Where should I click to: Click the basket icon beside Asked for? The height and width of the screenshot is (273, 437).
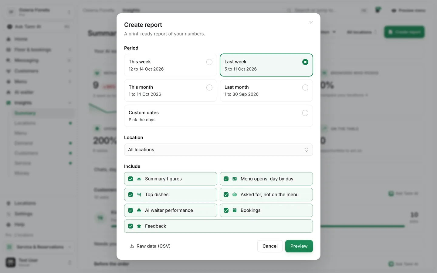(235, 194)
